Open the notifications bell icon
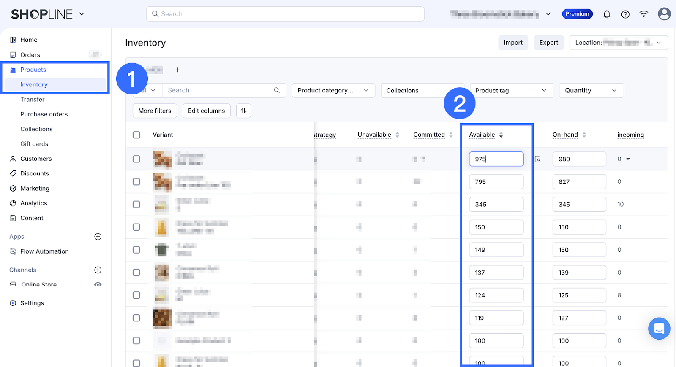Image resolution: width=676 pixels, height=367 pixels. pos(607,14)
